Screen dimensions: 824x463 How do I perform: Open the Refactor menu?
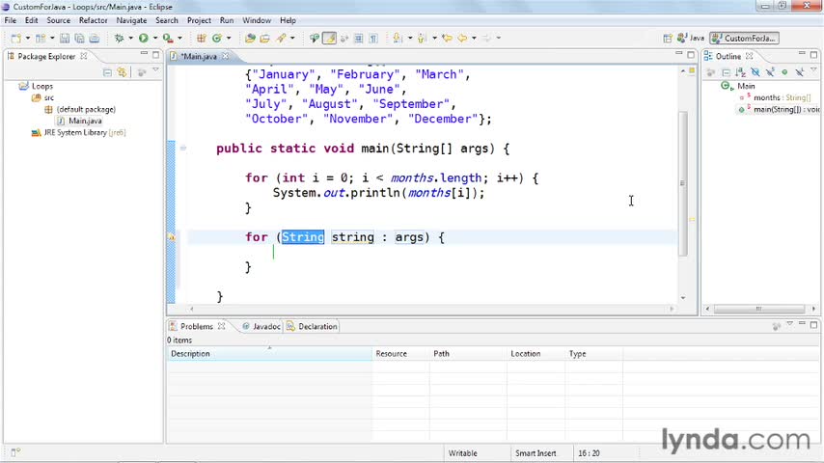pos(93,20)
